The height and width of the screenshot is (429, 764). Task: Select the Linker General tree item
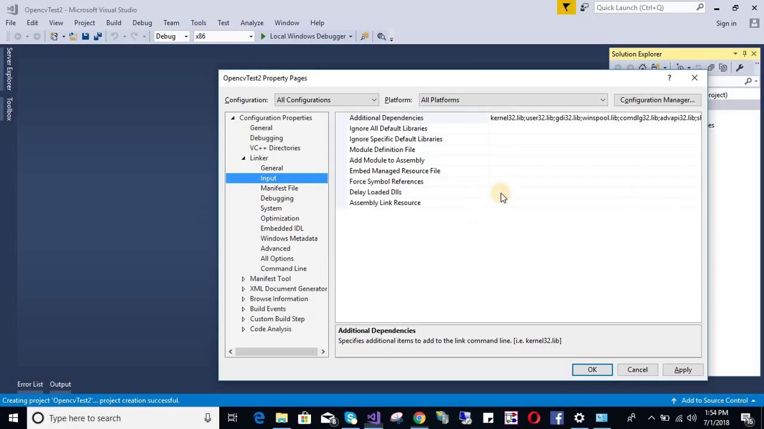click(272, 168)
